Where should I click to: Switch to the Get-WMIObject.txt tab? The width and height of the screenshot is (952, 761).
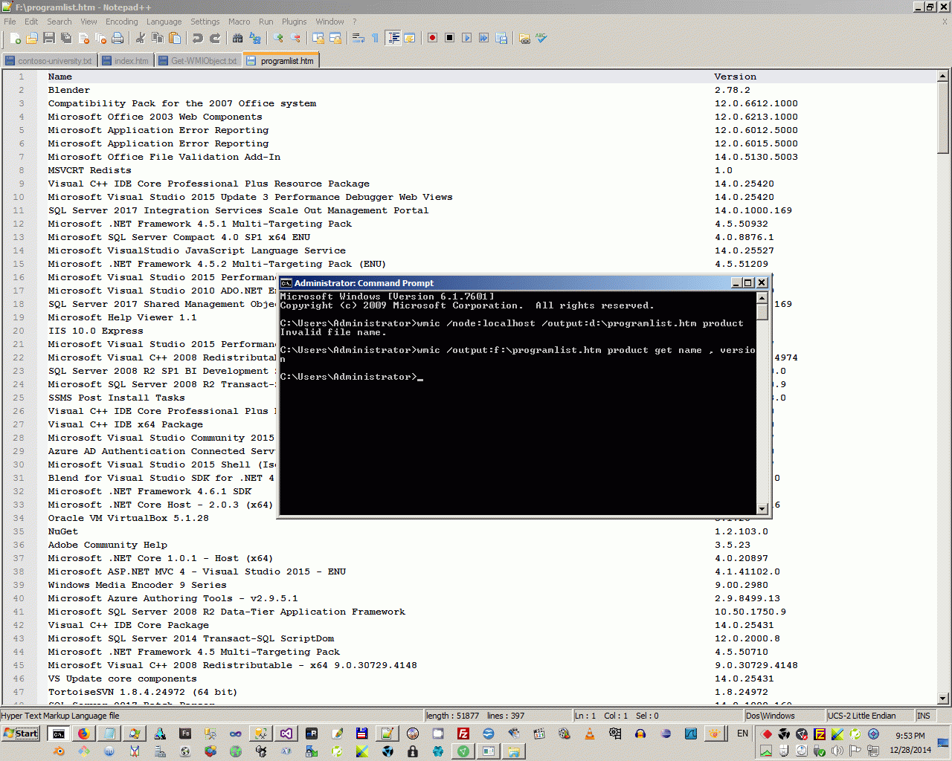click(x=198, y=61)
